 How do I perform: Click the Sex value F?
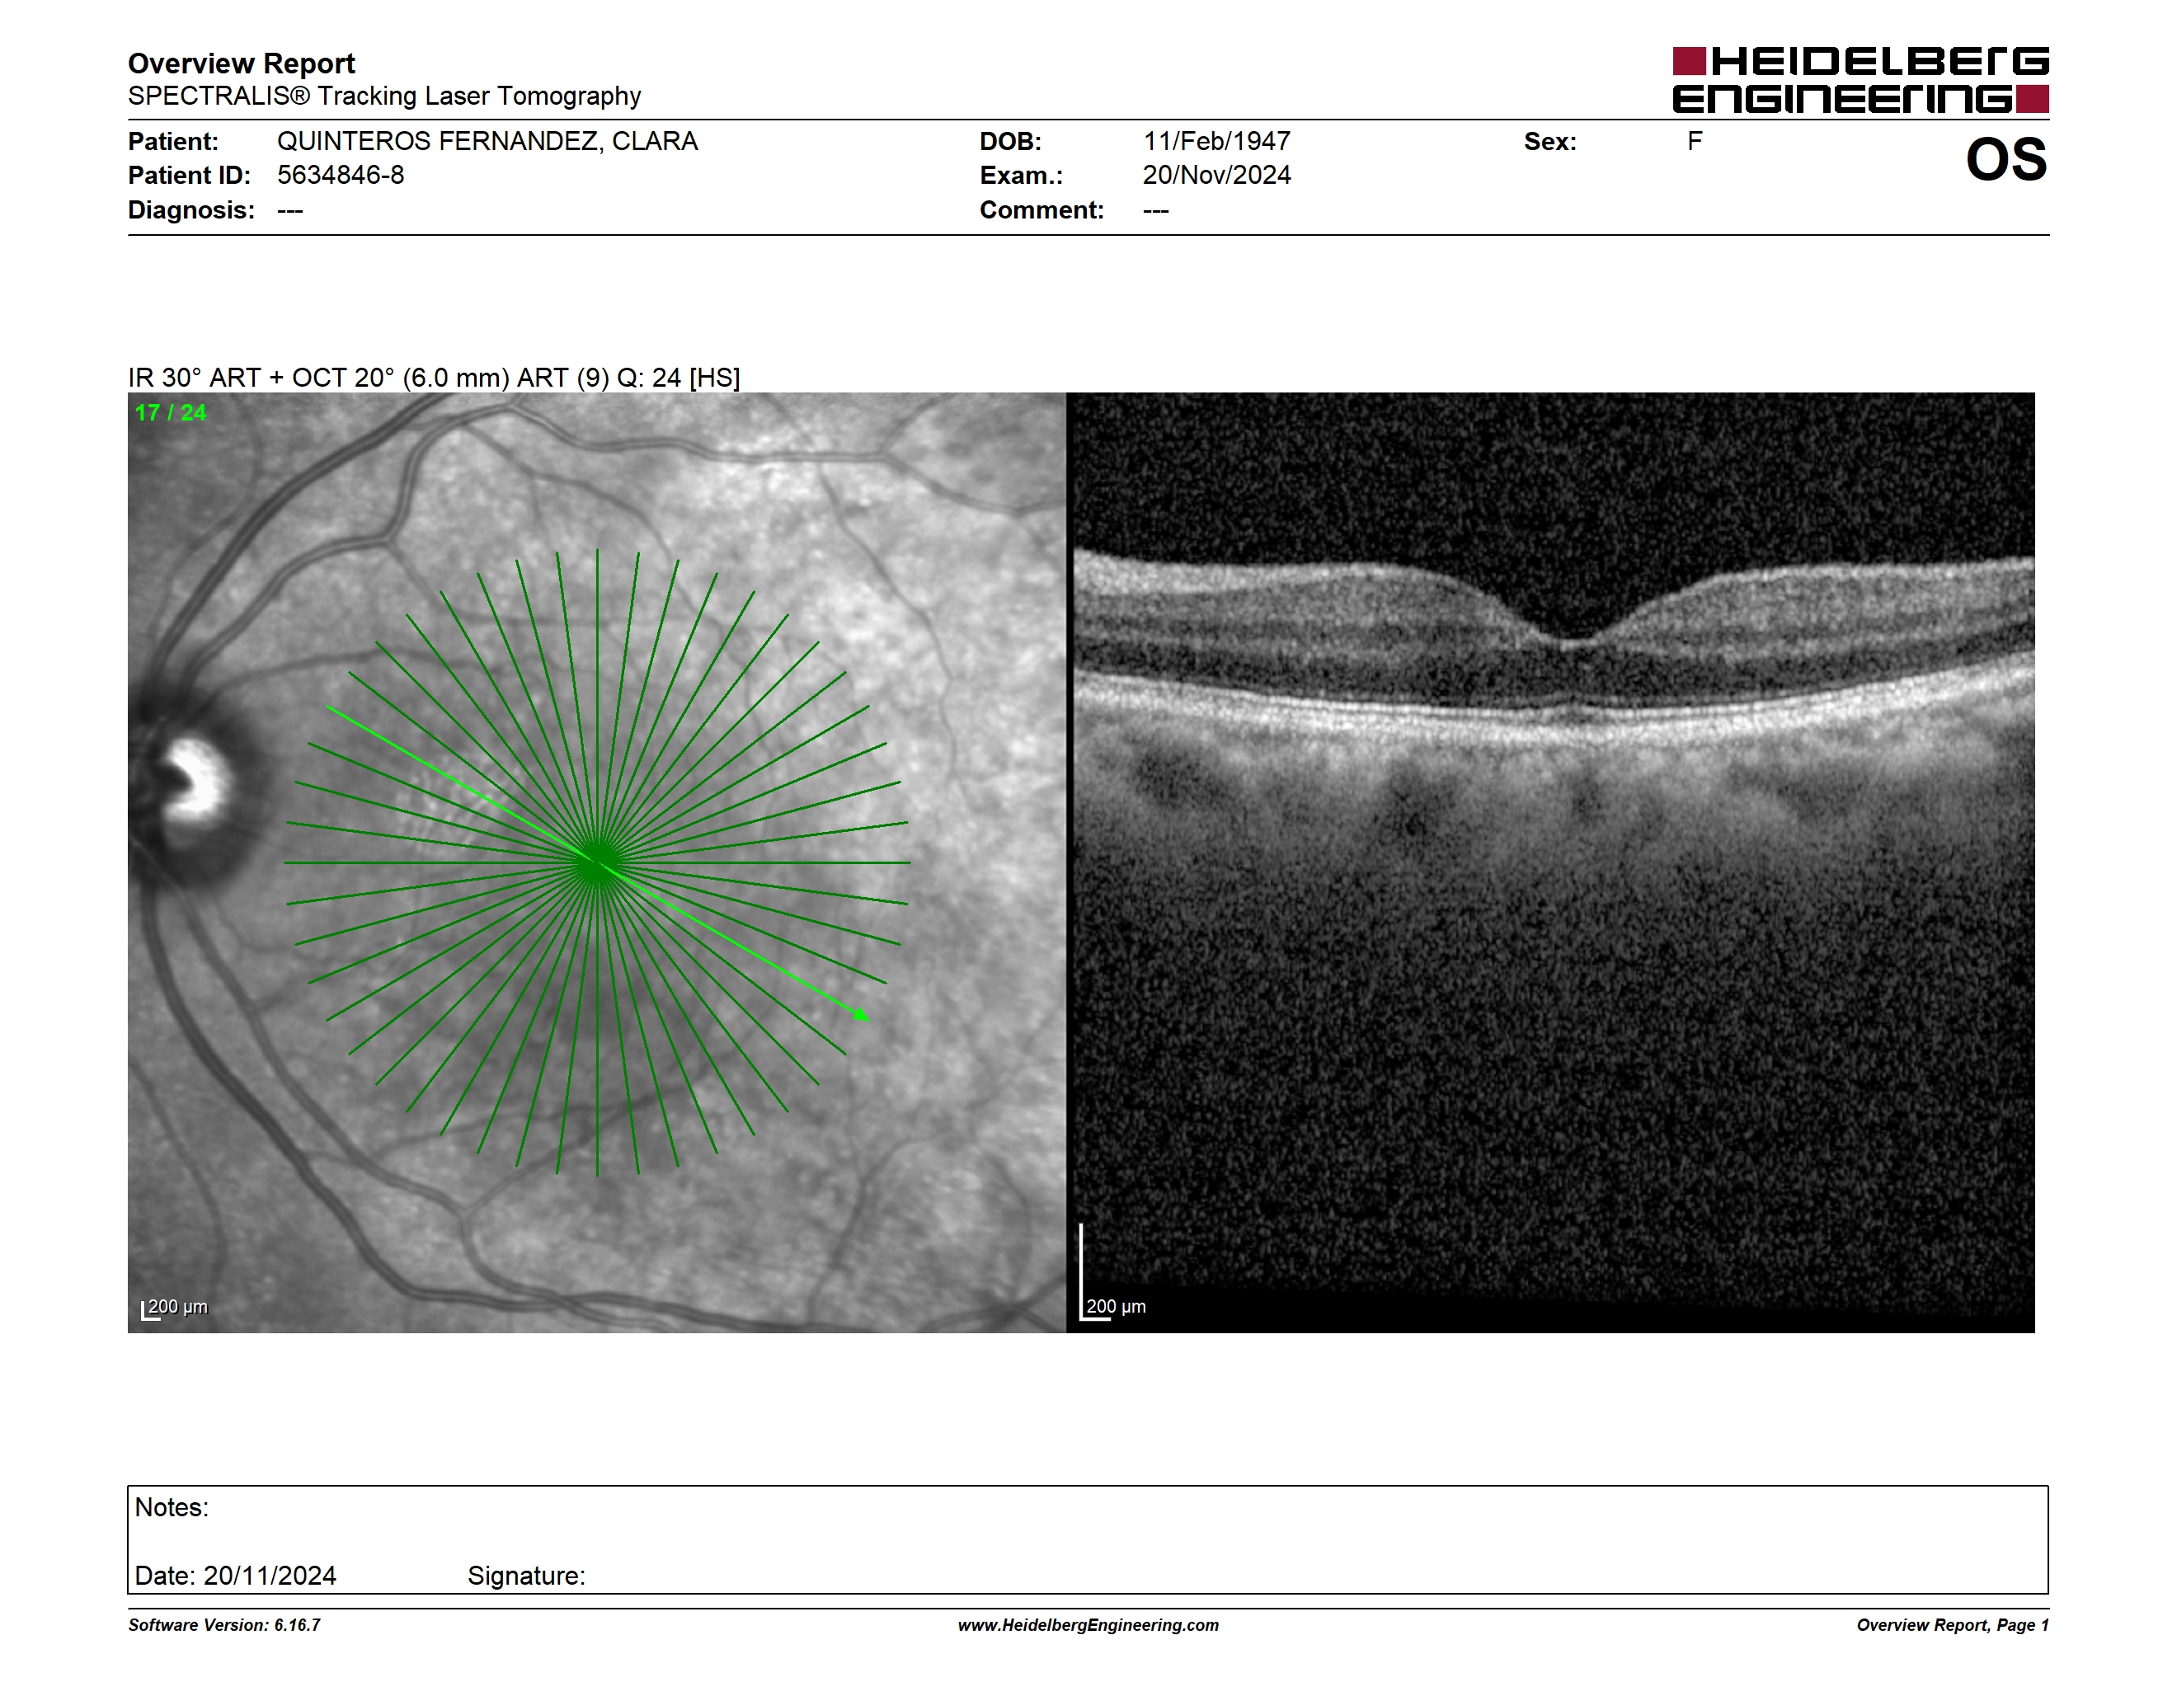point(1695,142)
